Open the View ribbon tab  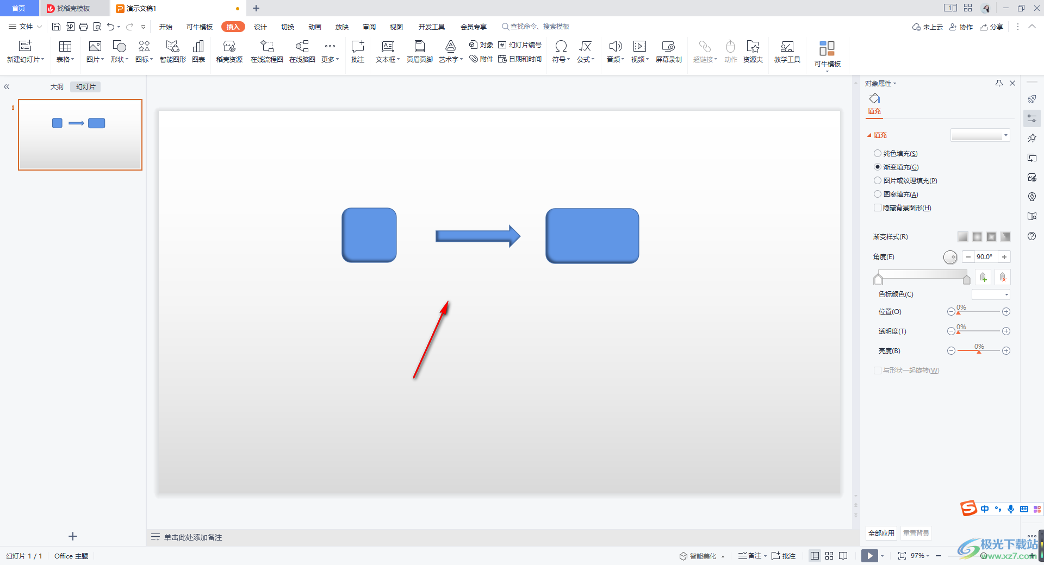click(396, 27)
